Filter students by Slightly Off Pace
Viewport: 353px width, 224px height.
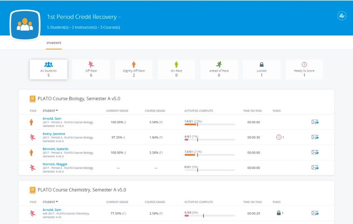pyautogui.click(x=134, y=70)
